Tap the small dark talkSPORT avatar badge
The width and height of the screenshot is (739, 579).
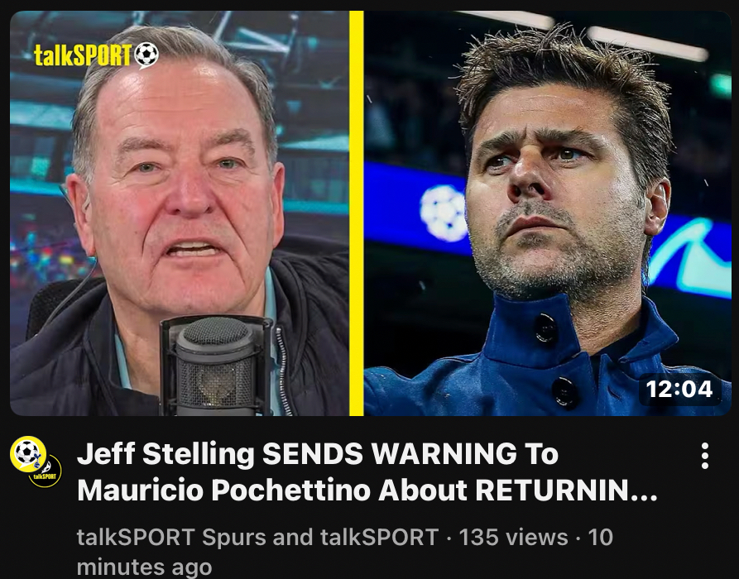pyautogui.click(x=46, y=471)
